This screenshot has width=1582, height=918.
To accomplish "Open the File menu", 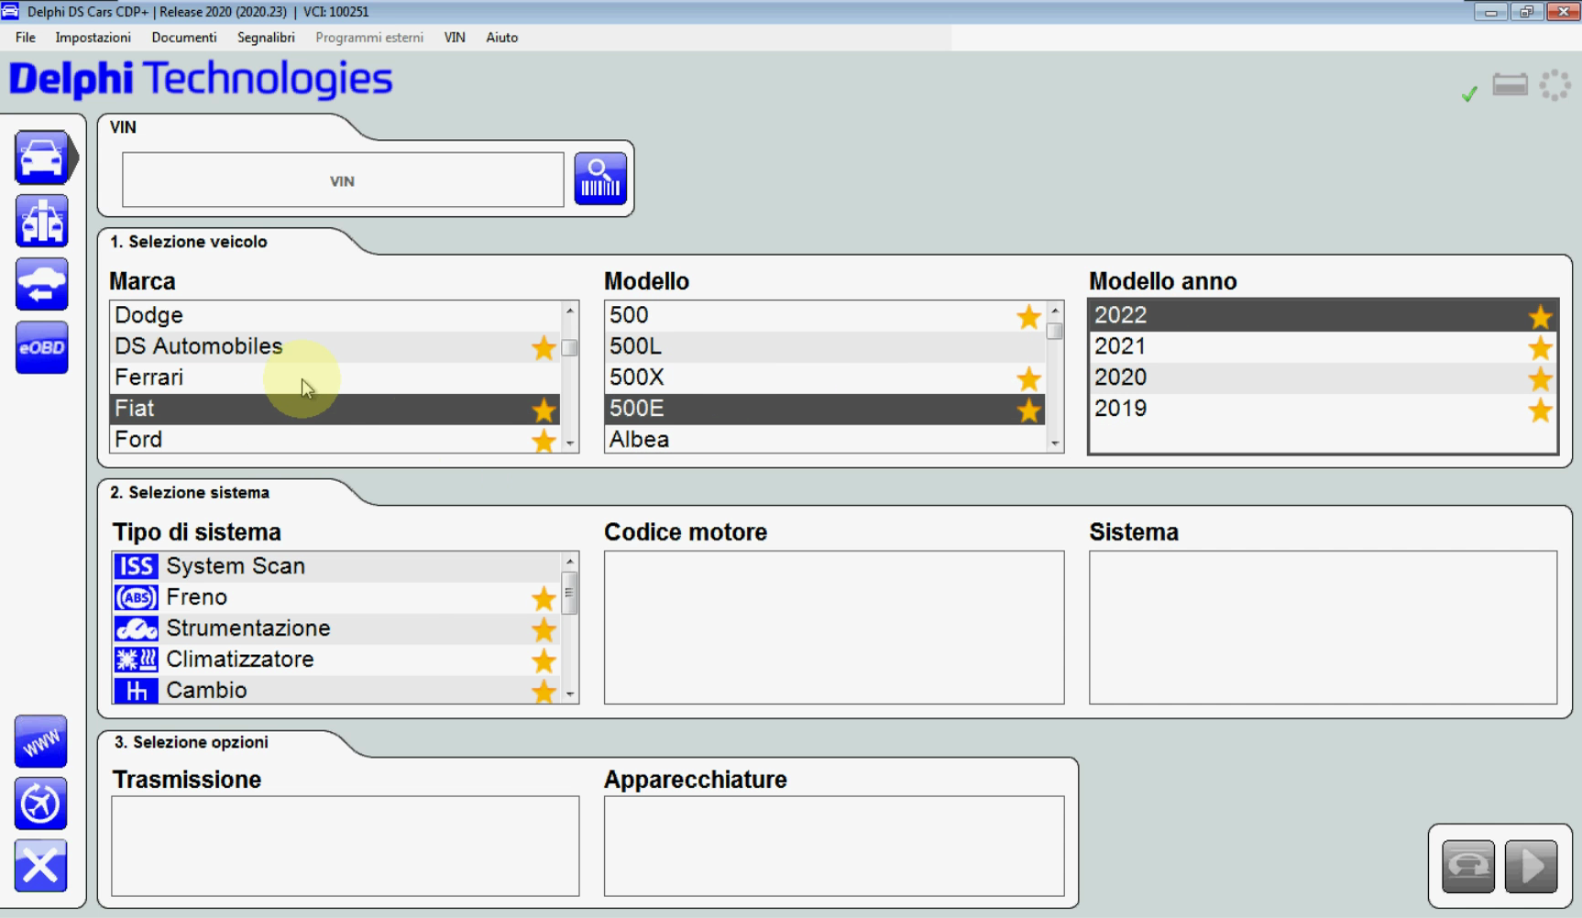I will (26, 38).
